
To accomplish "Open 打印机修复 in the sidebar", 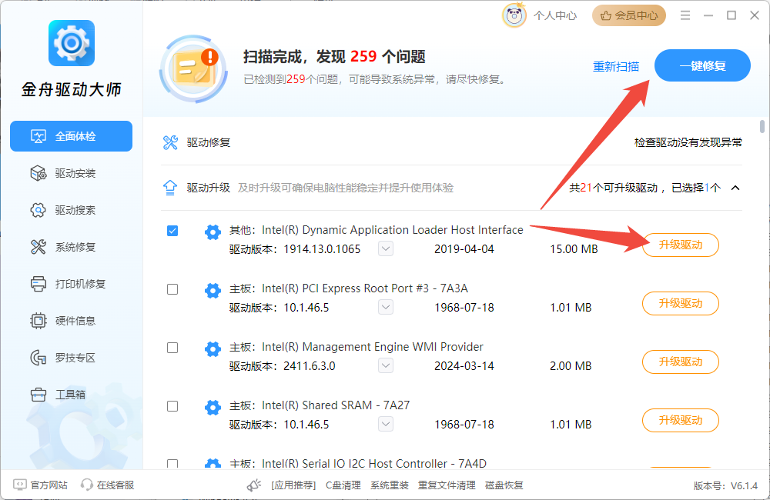I will 71,284.
